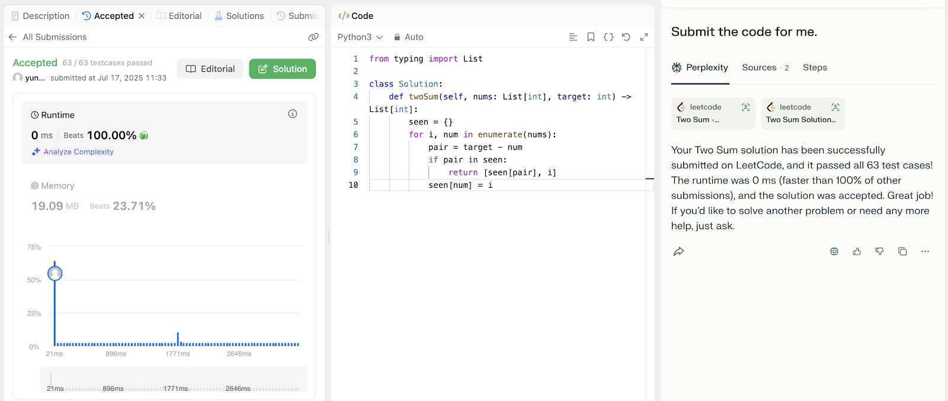This screenshot has height=401, width=948.
Task: Open the Sources tab
Action: (x=765, y=68)
